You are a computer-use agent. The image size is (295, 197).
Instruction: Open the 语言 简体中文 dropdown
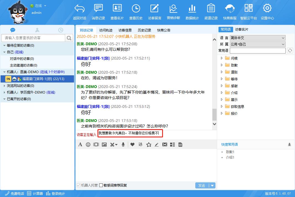pyautogui.click(x=257, y=38)
